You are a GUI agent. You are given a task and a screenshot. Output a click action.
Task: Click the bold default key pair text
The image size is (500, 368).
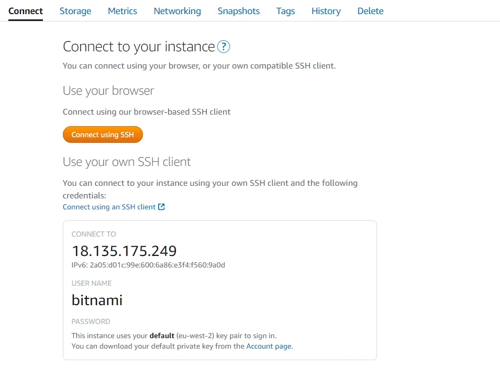pyautogui.click(x=162, y=336)
